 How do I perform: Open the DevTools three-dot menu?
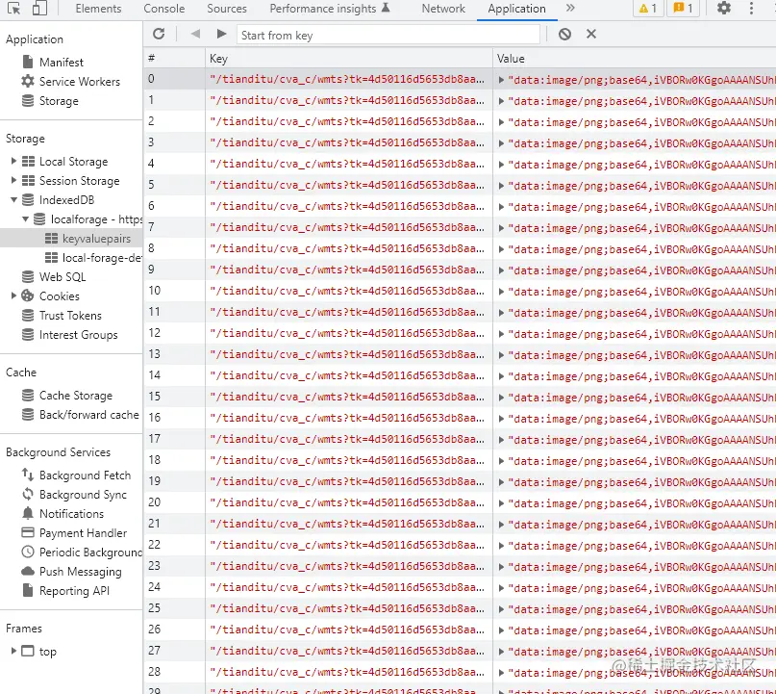tap(751, 8)
